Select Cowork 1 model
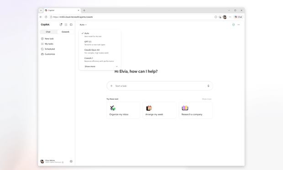Image resolution: width=283 pixels, height=170 pixels. [100, 59]
